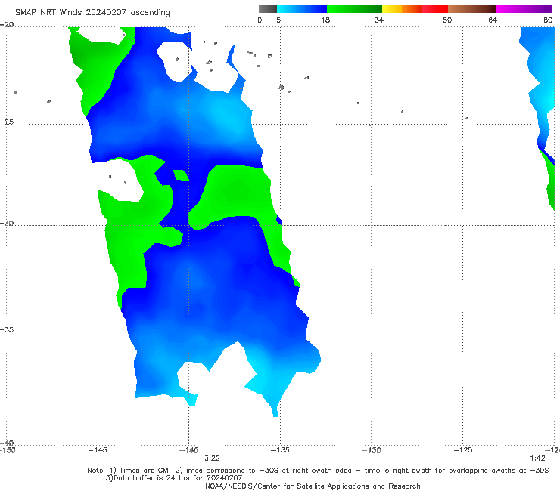The width and height of the screenshot is (560, 491).
Task: Click the latitude label '-30'
Action: pyautogui.click(x=7, y=223)
